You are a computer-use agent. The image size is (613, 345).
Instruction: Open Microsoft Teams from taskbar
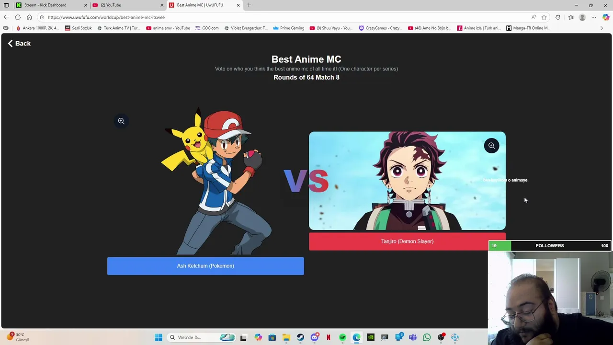(x=413, y=337)
